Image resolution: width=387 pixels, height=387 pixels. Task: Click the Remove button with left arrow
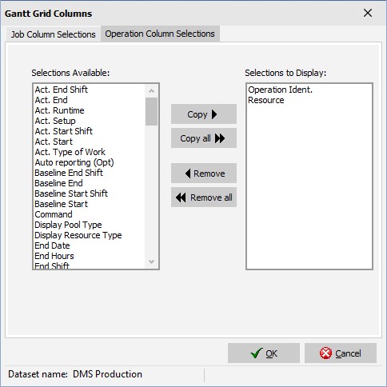click(204, 174)
